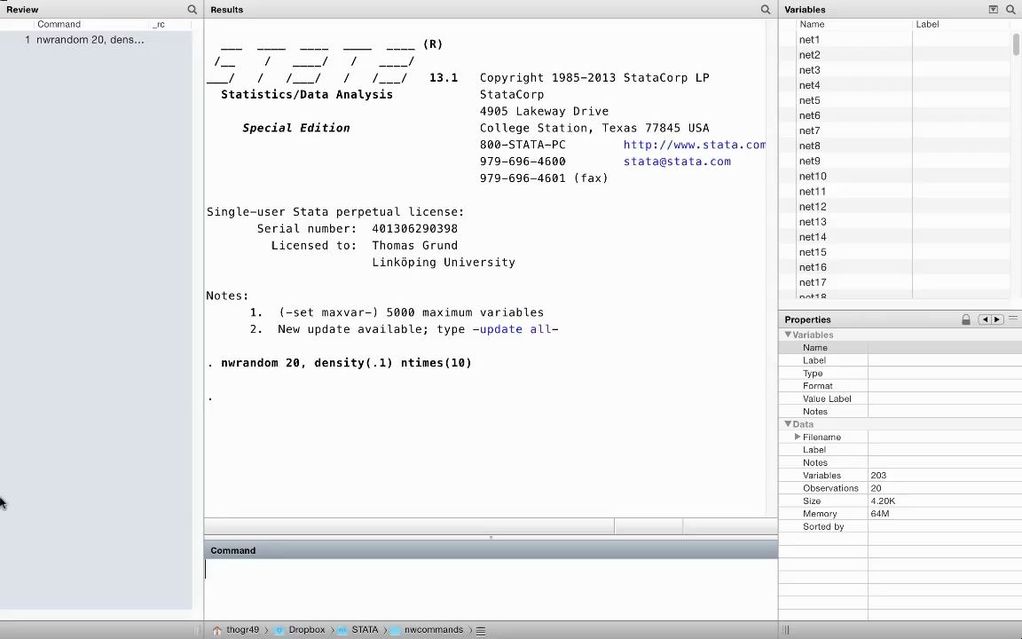
Task: Click the Results panel header
Action: pos(226,10)
